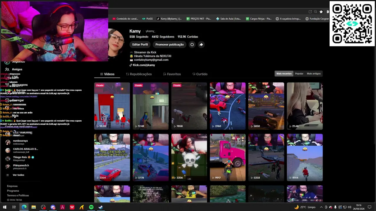Image resolution: width=376 pixels, height=211 pixels.
Task: Open the A caçadora brinqu... bookmark
Action: coord(288,19)
